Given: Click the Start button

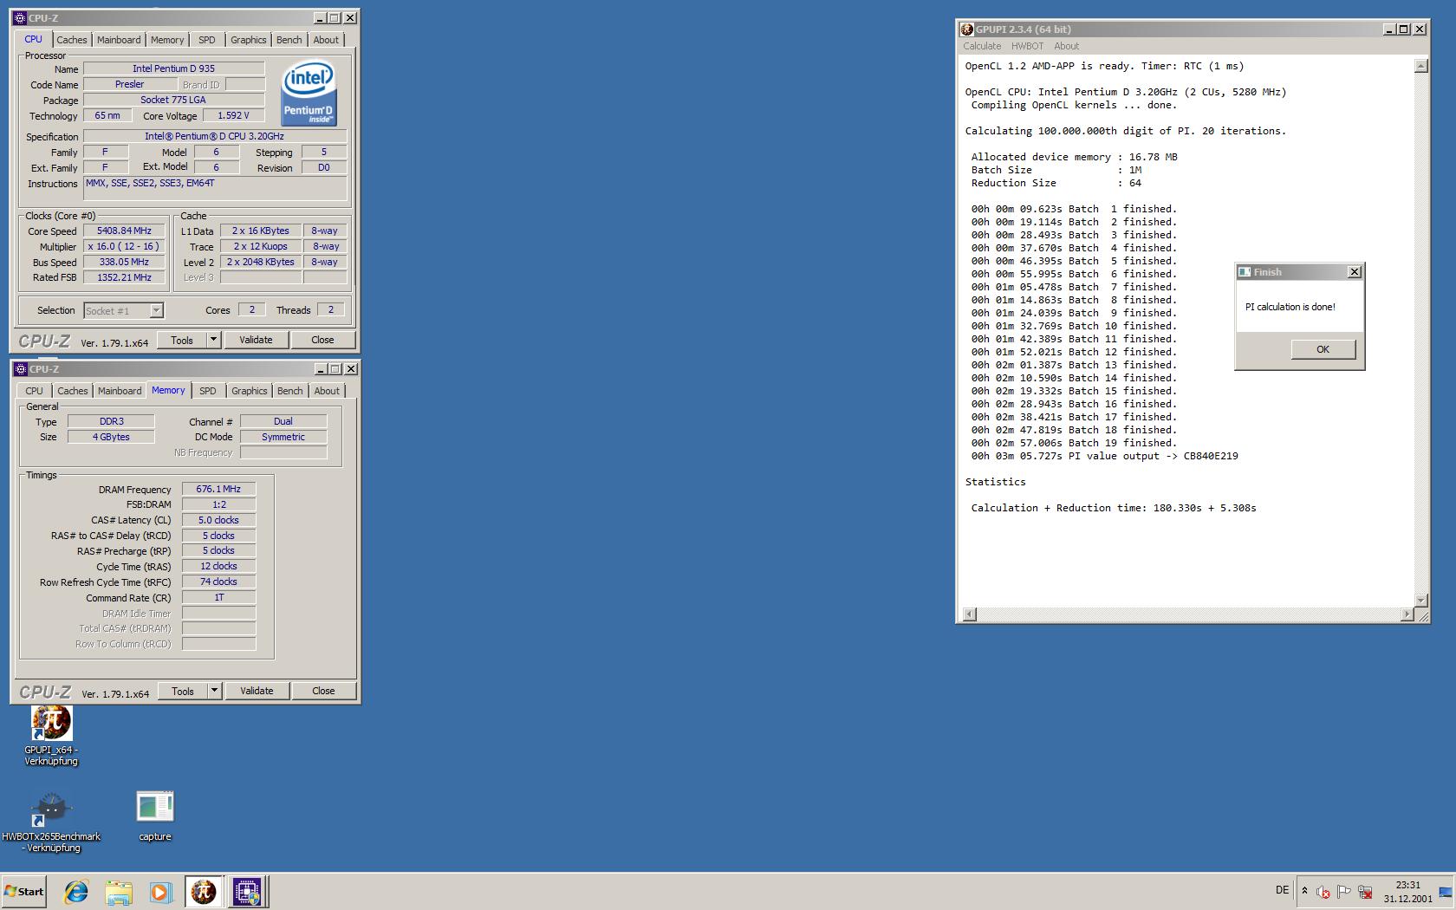Looking at the screenshot, I should point(24,891).
